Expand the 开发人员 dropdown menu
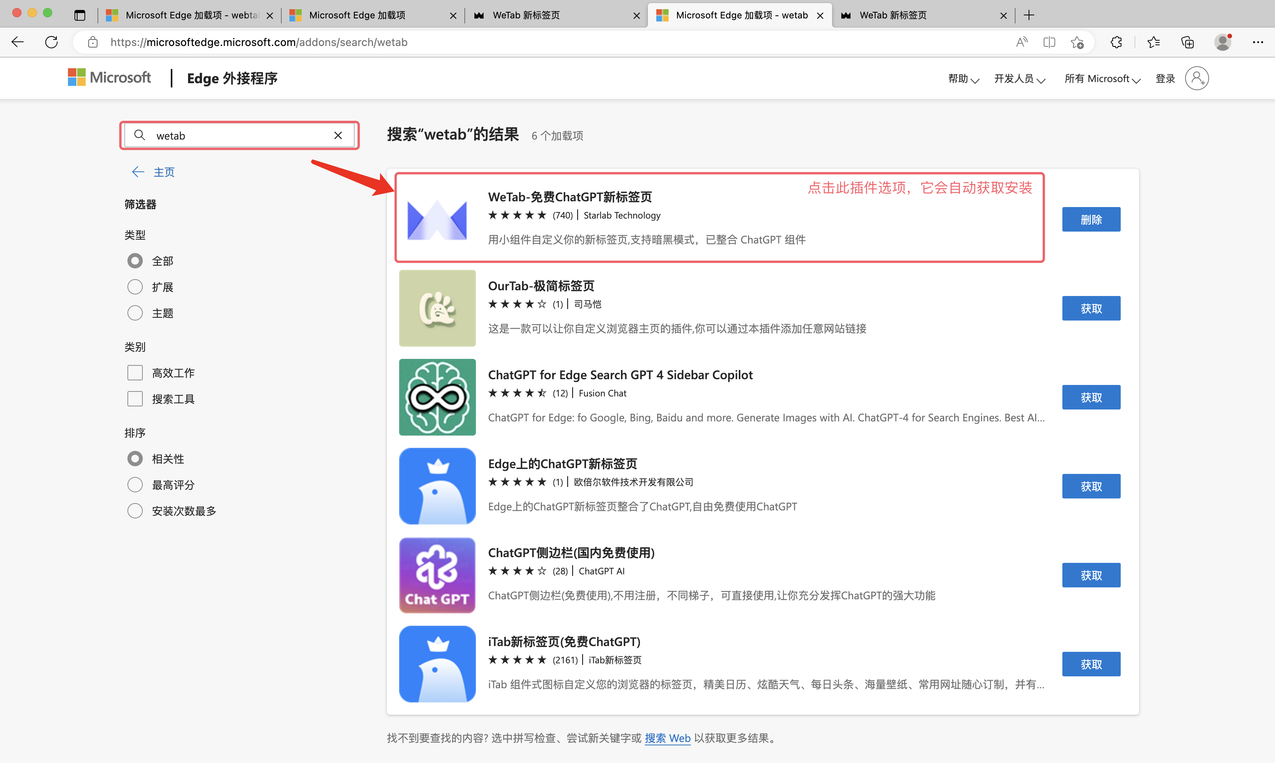Viewport: 1275px width, 763px height. tap(1019, 79)
